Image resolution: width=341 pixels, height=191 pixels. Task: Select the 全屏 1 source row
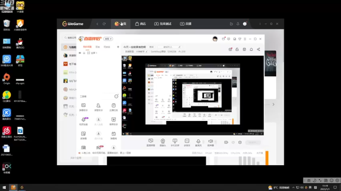[x=98, y=53]
